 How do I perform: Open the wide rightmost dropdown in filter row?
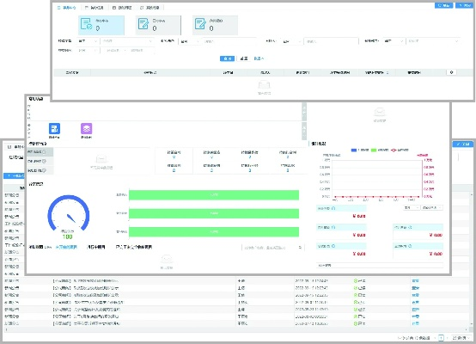click(433, 41)
